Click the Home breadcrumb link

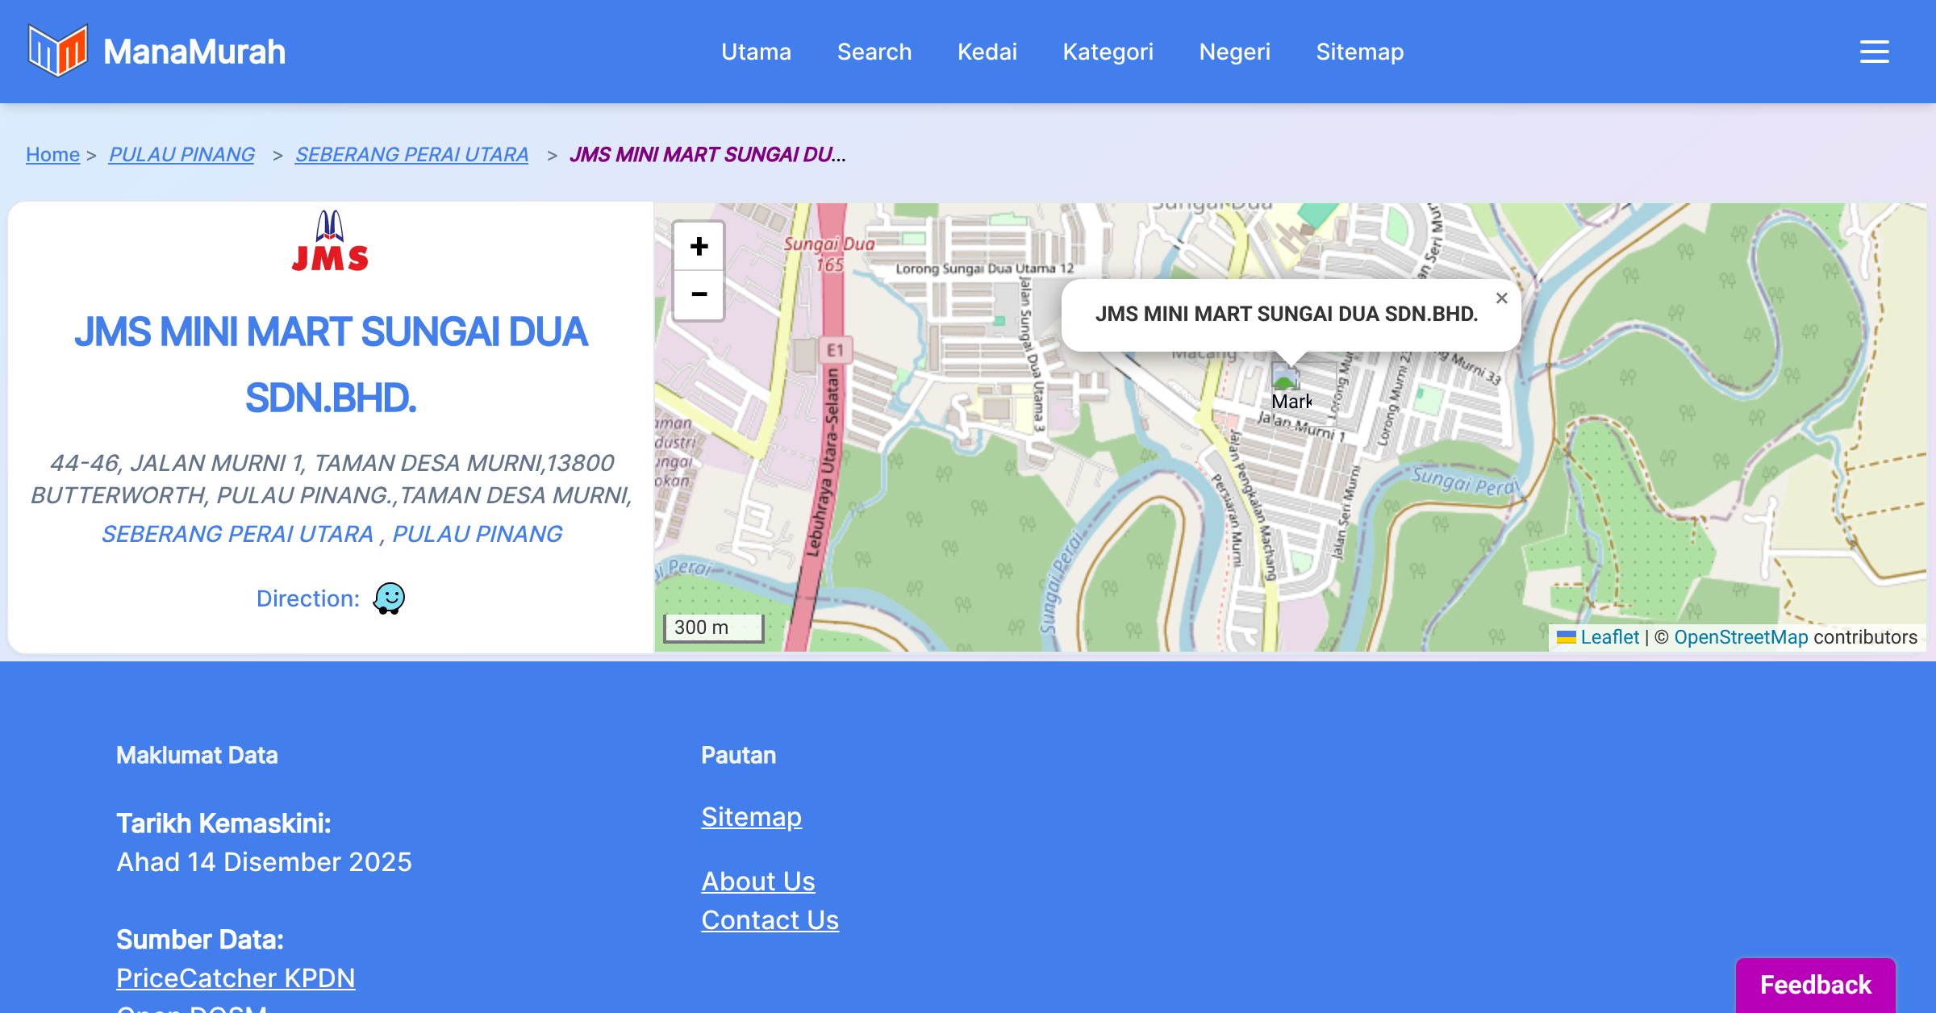click(x=52, y=154)
